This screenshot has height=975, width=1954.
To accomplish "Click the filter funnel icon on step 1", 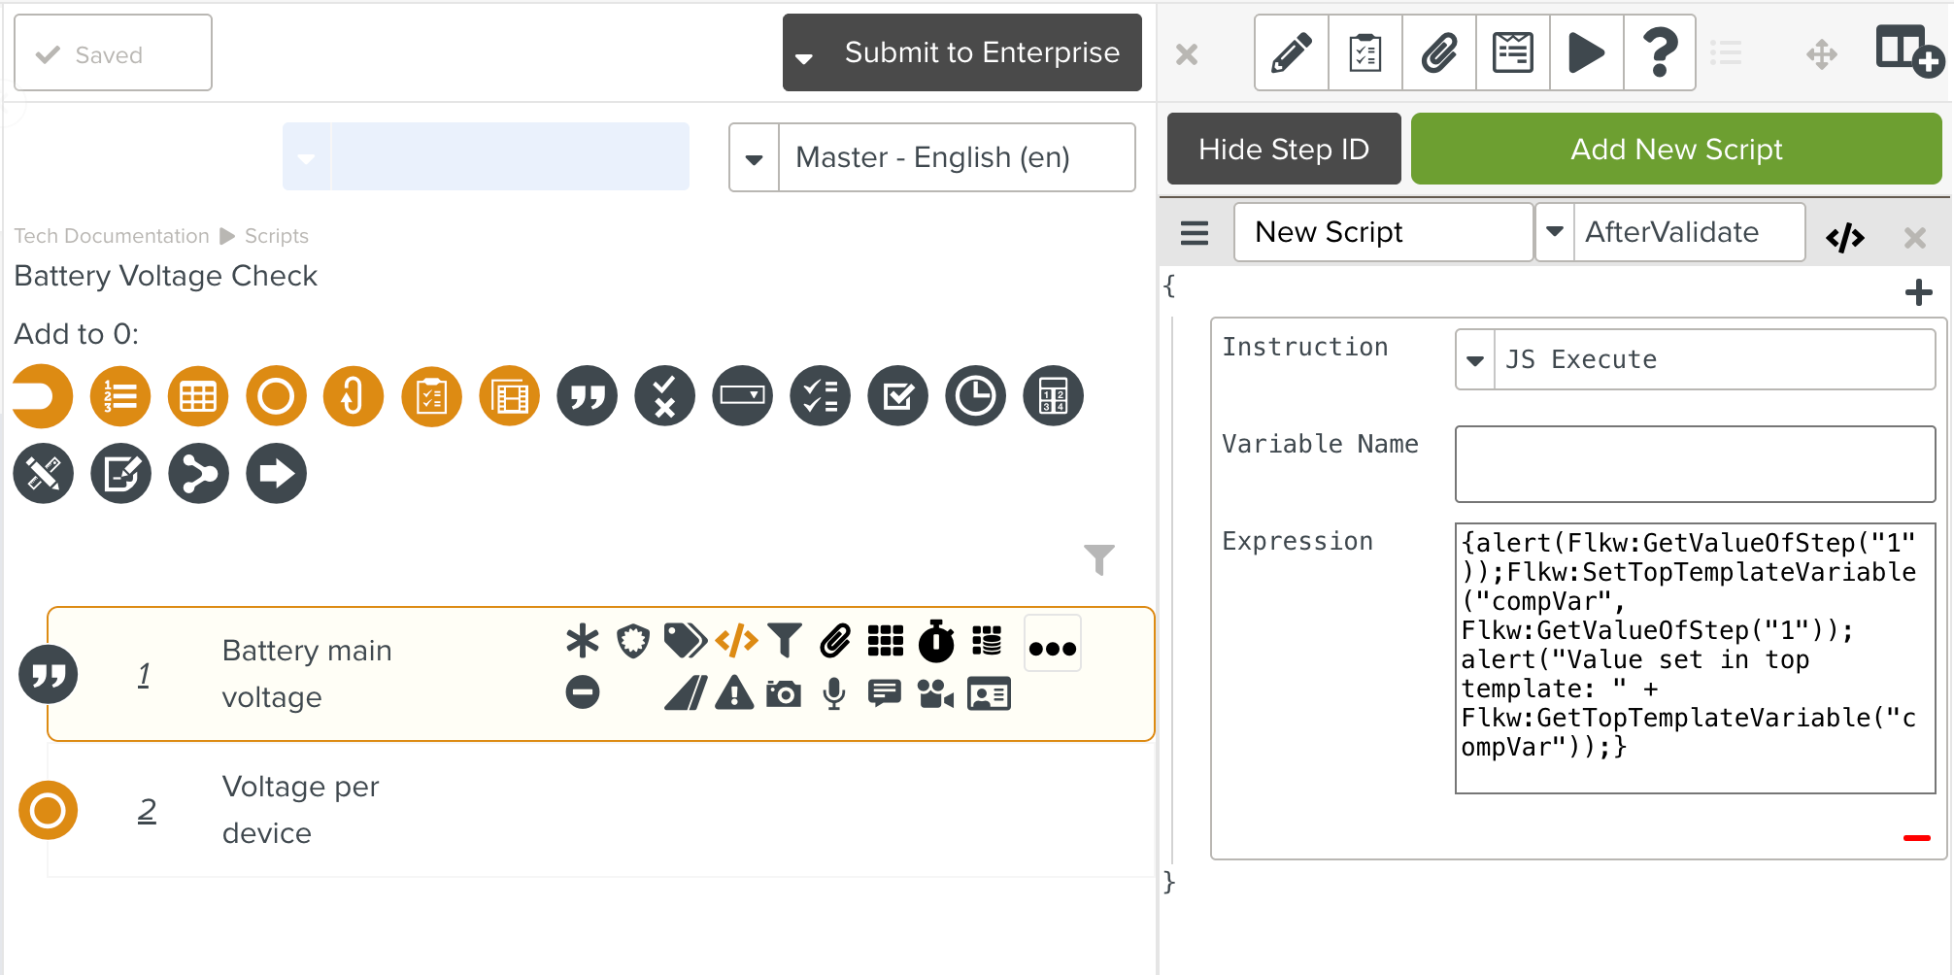I will [786, 640].
